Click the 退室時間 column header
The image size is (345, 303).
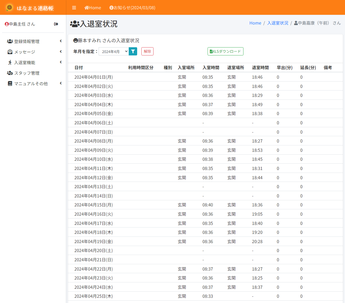261,68
